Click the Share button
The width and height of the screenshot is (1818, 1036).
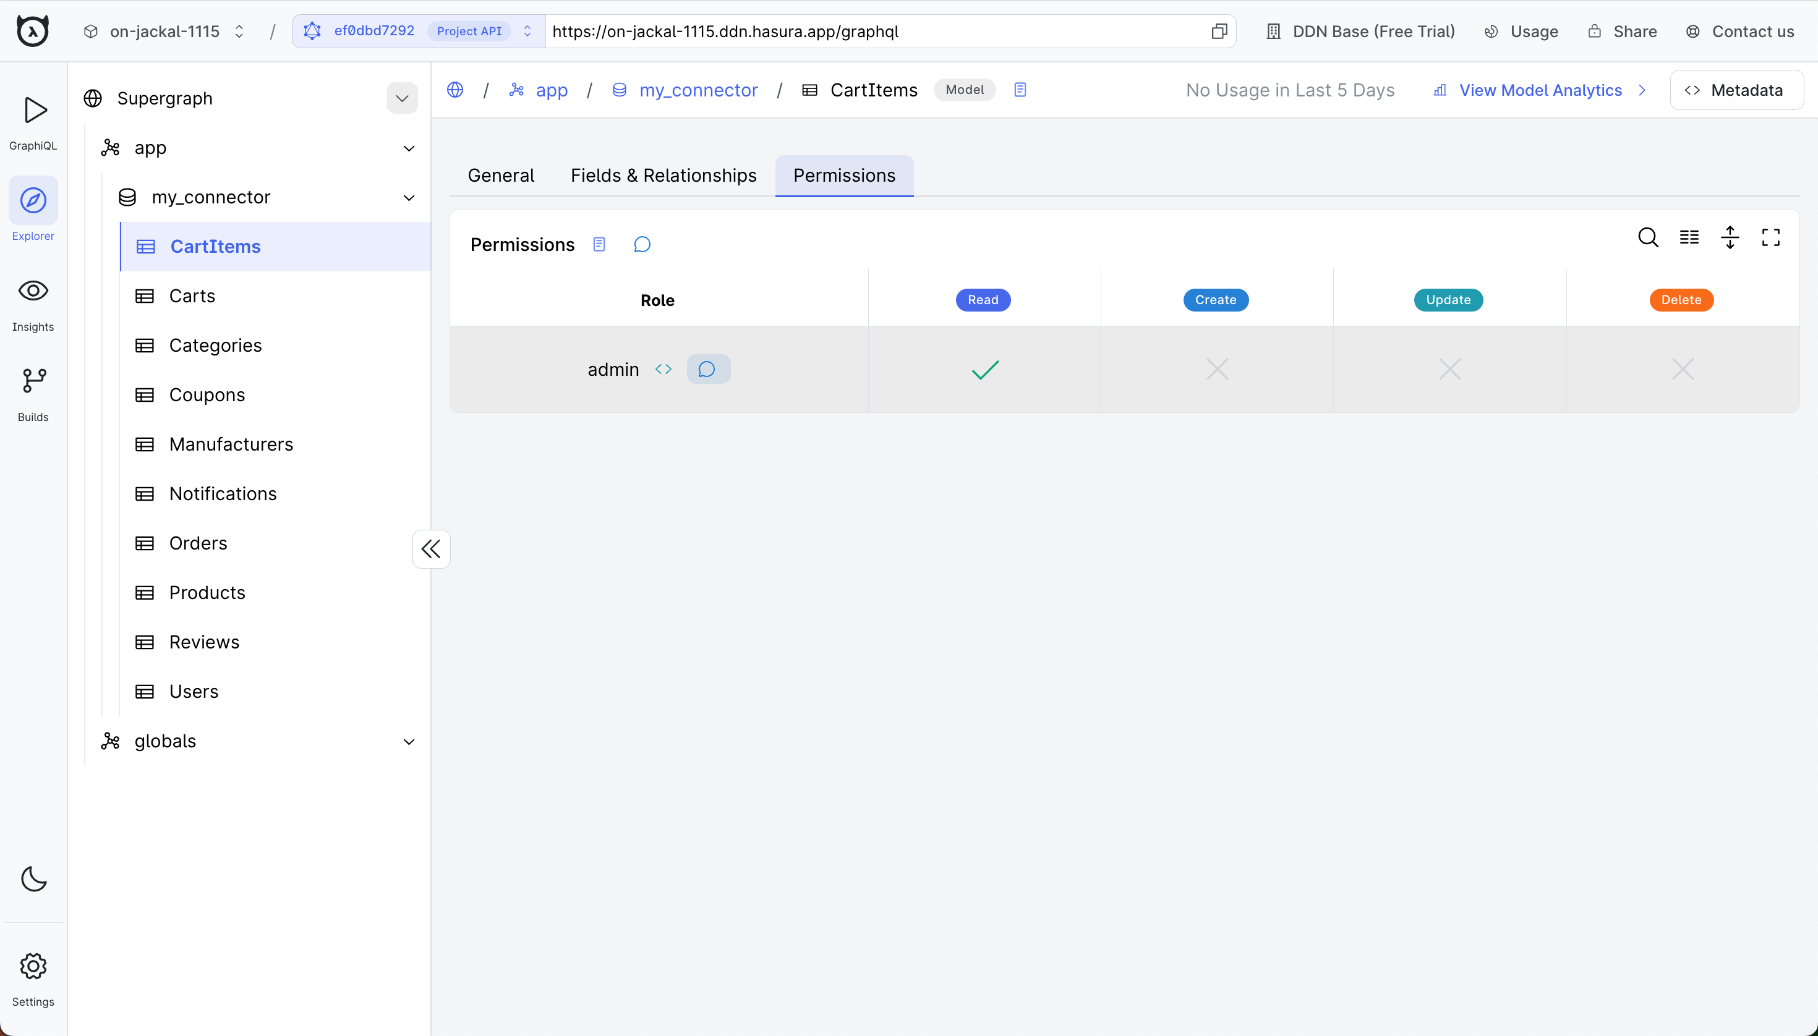[1622, 32]
